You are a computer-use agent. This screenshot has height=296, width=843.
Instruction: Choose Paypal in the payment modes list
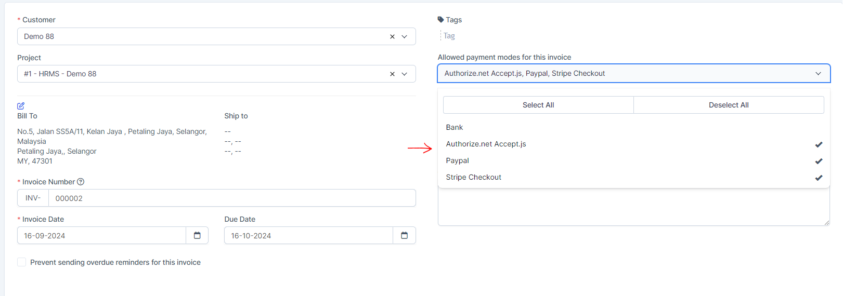pos(457,160)
